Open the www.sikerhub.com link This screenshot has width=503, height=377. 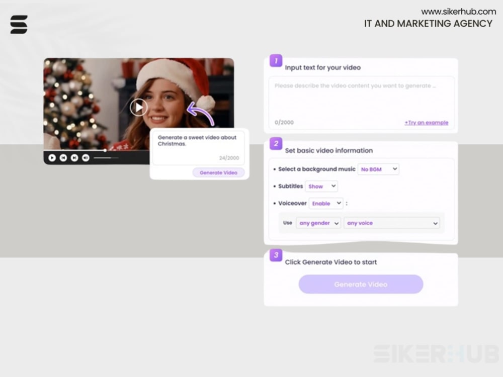pos(458,12)
